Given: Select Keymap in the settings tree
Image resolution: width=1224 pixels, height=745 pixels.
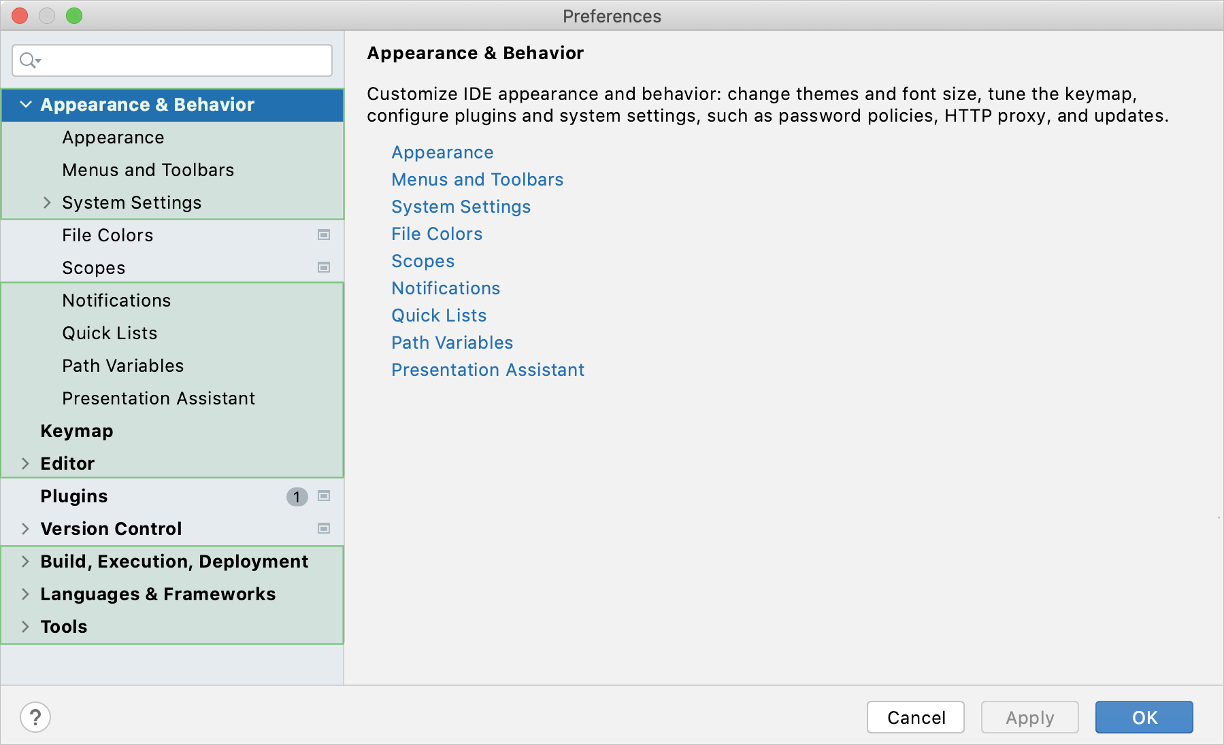Looking at the screenshot, I should coord(77,431).
